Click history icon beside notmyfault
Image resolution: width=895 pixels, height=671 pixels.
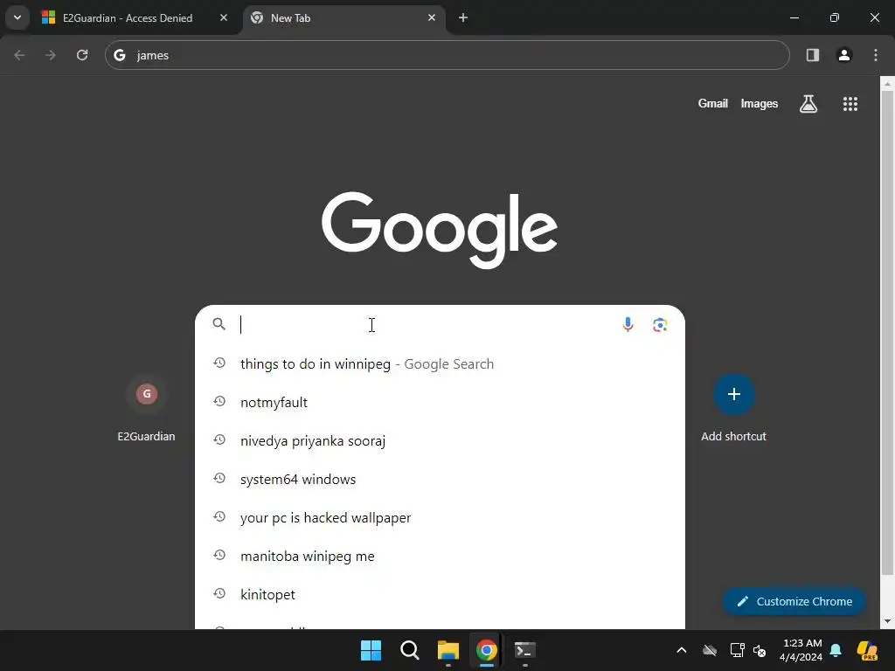coord(219,401)
